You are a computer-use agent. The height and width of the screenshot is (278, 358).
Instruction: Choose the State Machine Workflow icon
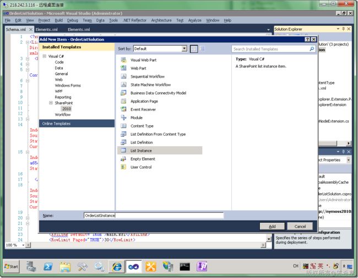point(123,84)
